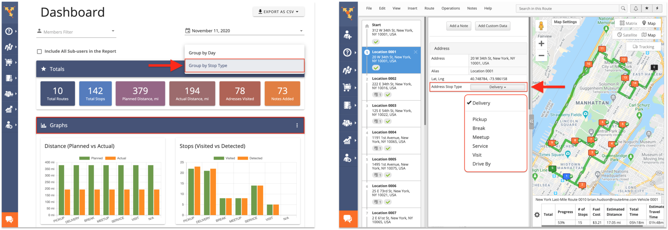Toggle visited checkmark on Location 0004
This screenshot has width=668, height=230.
tap(388, 148)
